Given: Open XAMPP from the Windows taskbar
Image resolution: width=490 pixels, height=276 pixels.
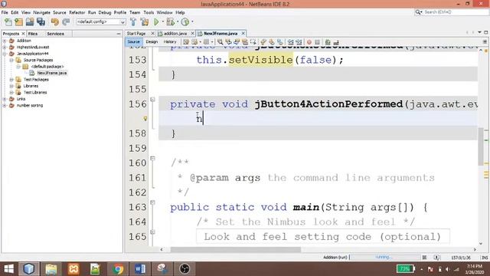Looking at the screenshot, I should pos(73,269).
